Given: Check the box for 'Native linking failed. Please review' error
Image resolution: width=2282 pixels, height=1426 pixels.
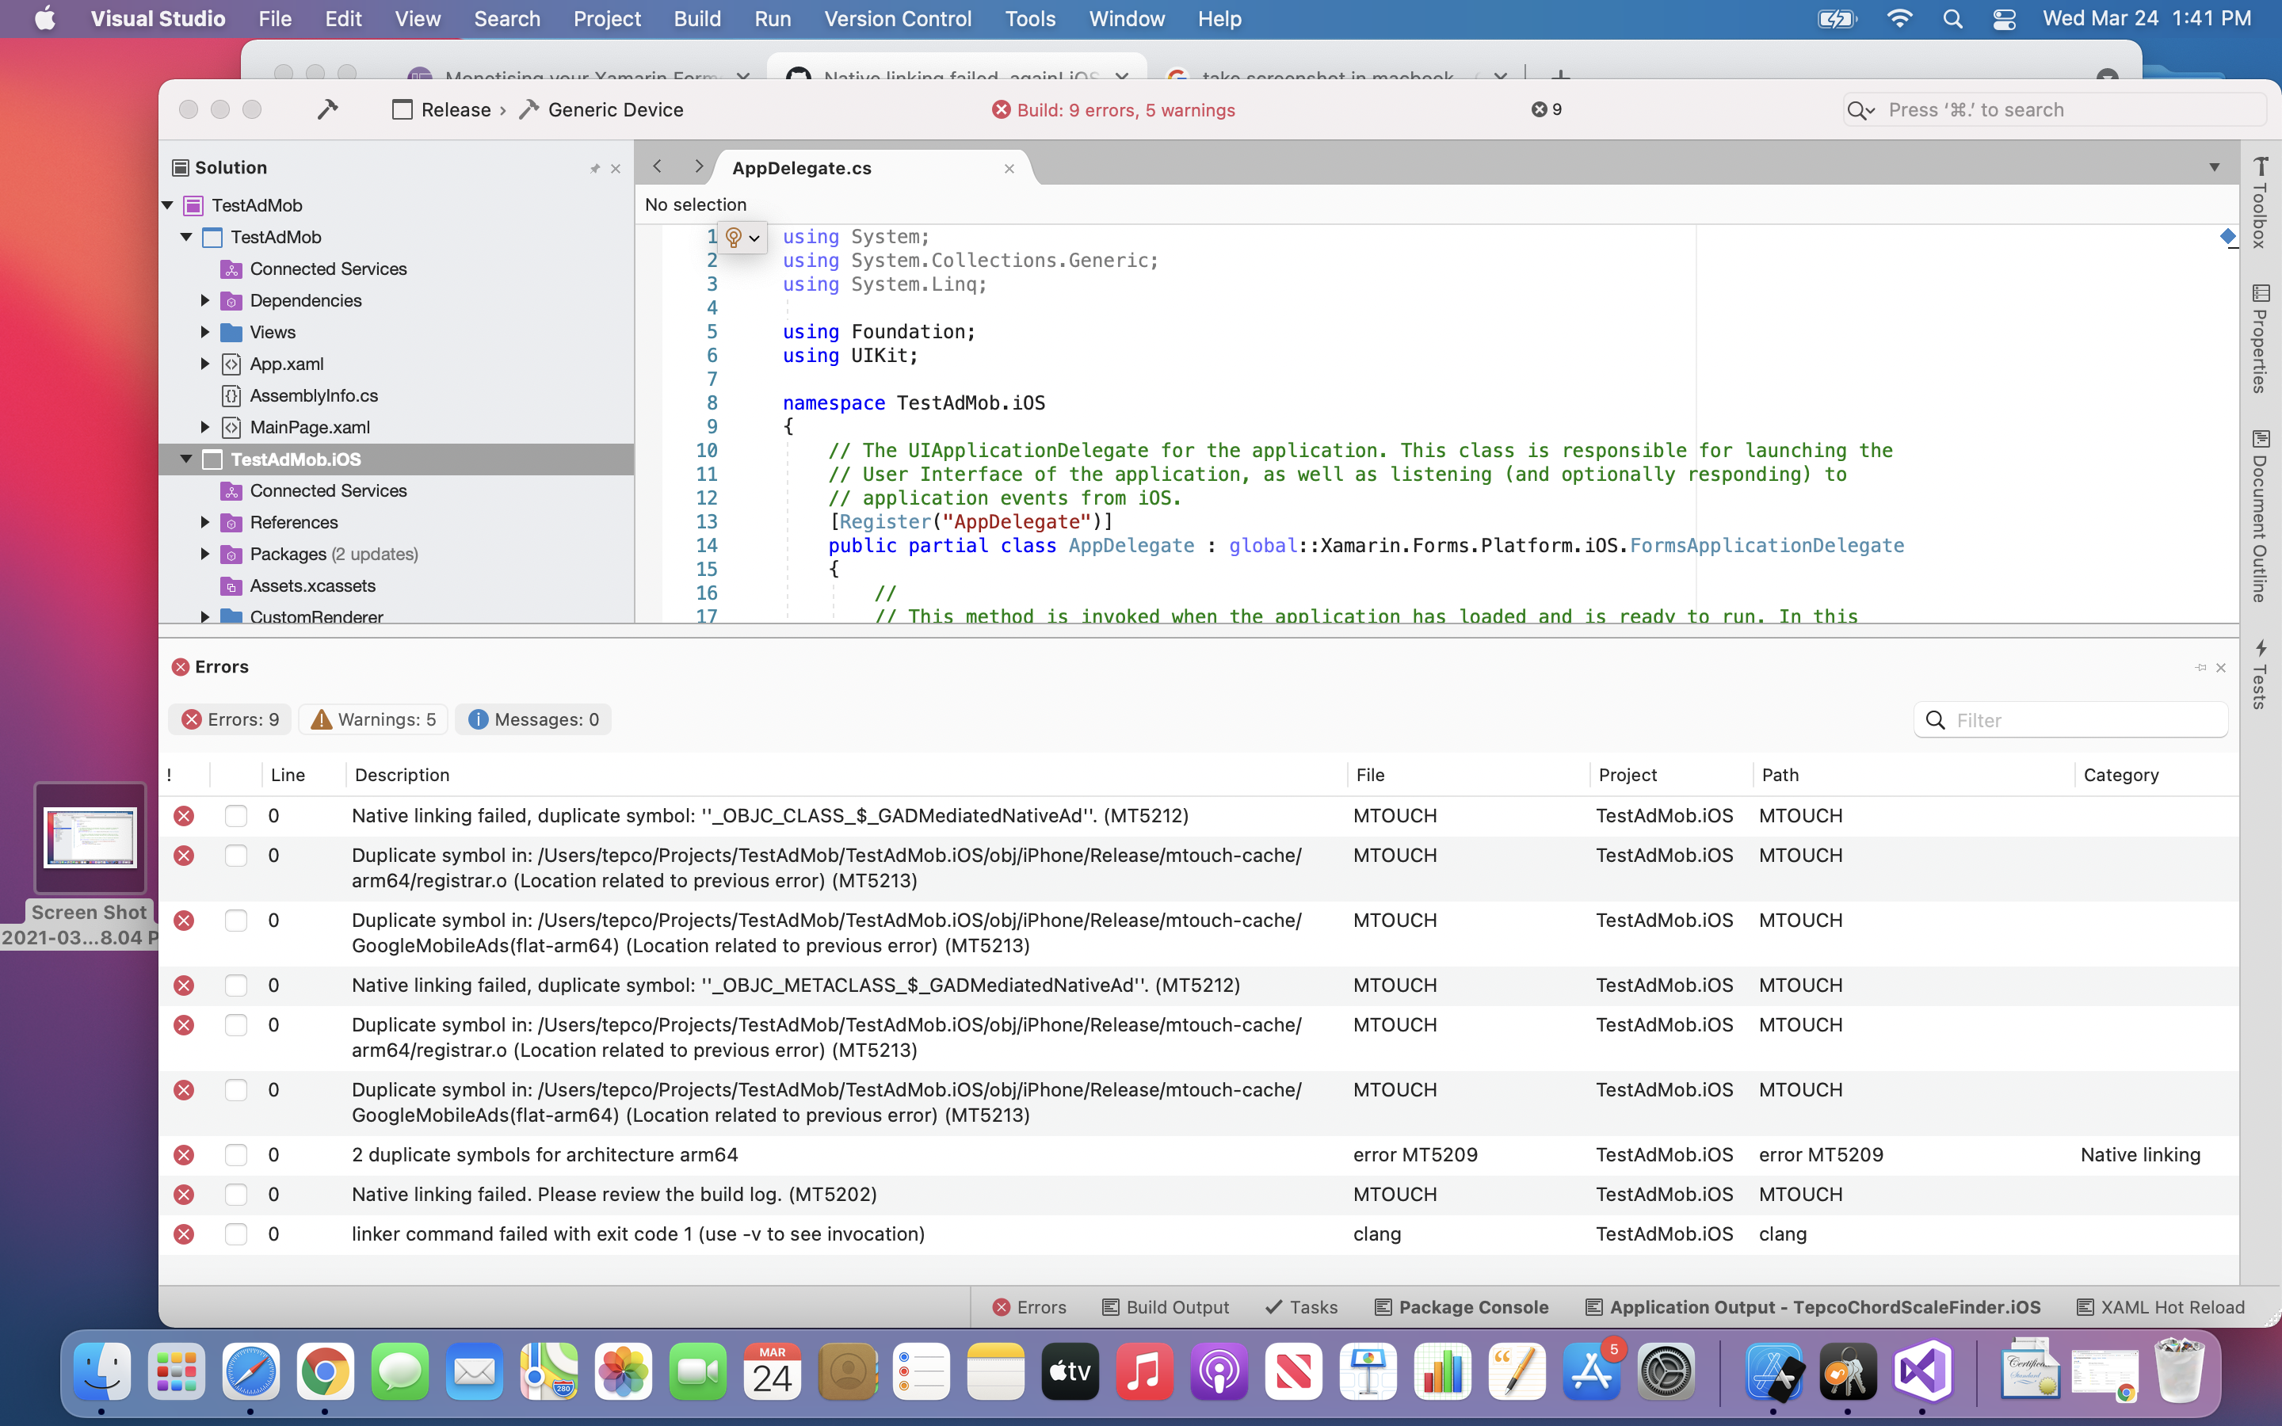Looking at the screenshot, I should (x=236, y=1195).
